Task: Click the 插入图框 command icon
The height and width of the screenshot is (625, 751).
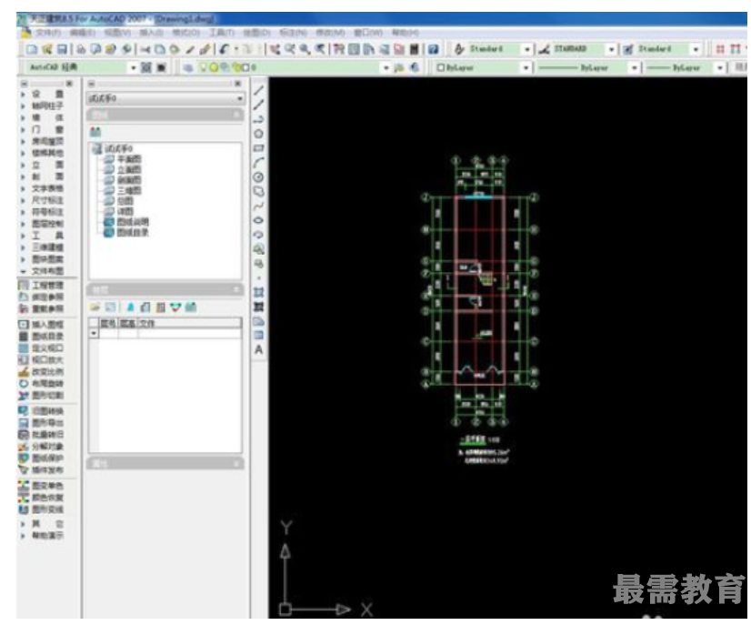Action: [24, 325]
